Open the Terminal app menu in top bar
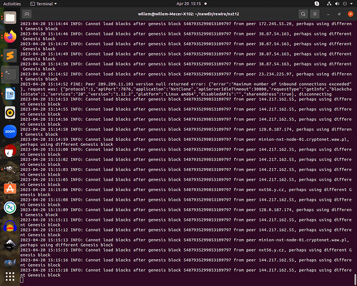This screenshot has width=357, height=286. click(x=43, y=4)
